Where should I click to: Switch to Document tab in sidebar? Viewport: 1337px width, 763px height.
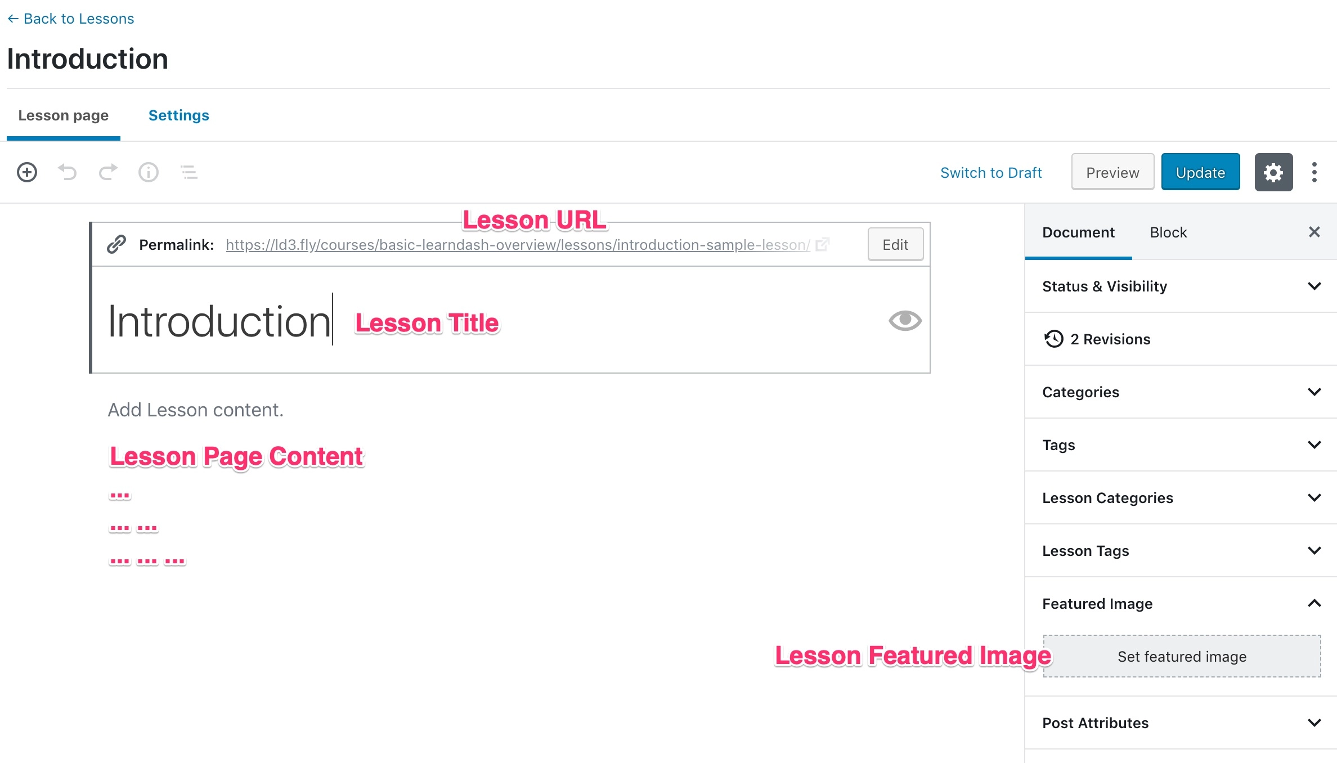click(1080, 232)
